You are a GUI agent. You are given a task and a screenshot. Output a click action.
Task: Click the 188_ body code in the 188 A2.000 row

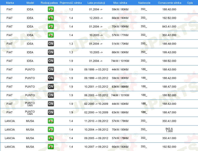144,78
